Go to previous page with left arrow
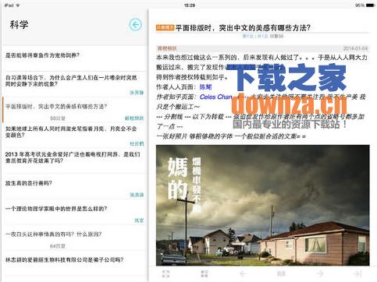This screenshot has height=282, width=377. [243, 273]
